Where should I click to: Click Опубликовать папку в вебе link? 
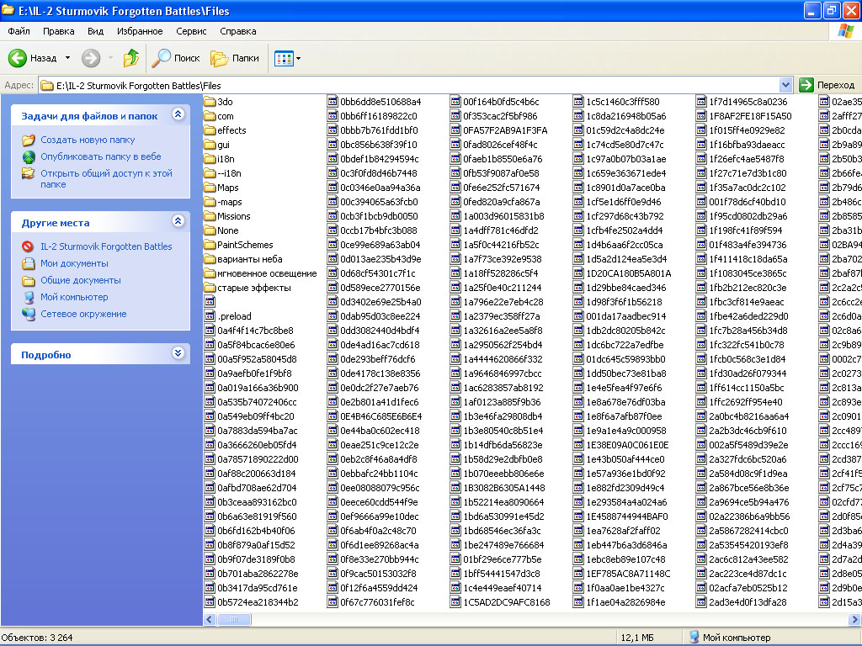(x=101, y=156)
